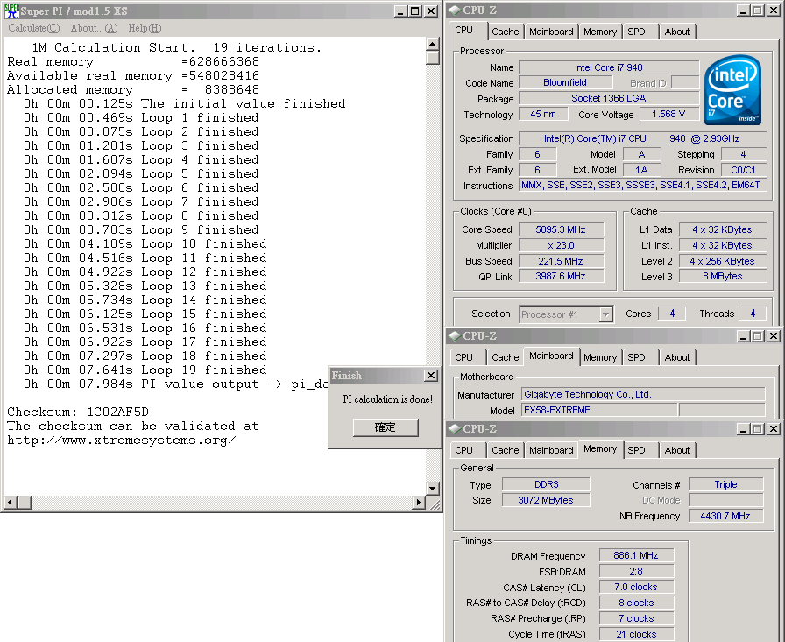This screenshot has width=785, height=642.
Task: Click the Code Name value Bloomfield
Action: [565, 82]
